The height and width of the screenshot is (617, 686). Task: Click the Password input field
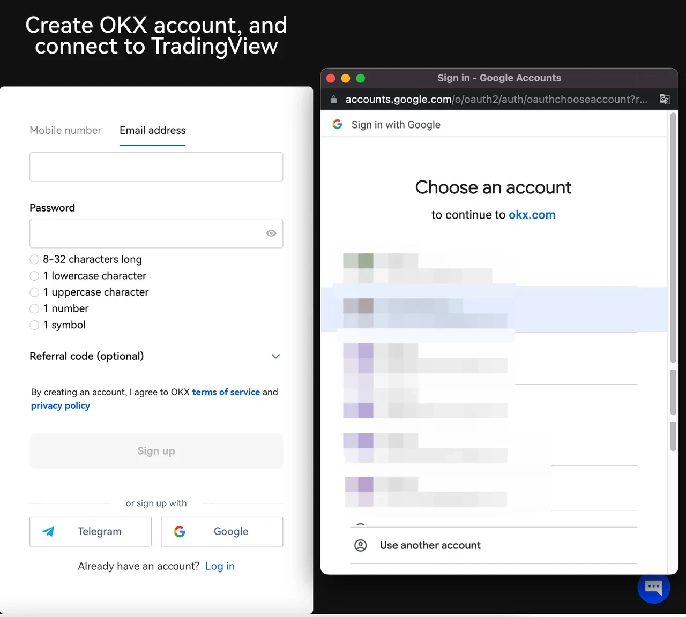coord(156,233)
